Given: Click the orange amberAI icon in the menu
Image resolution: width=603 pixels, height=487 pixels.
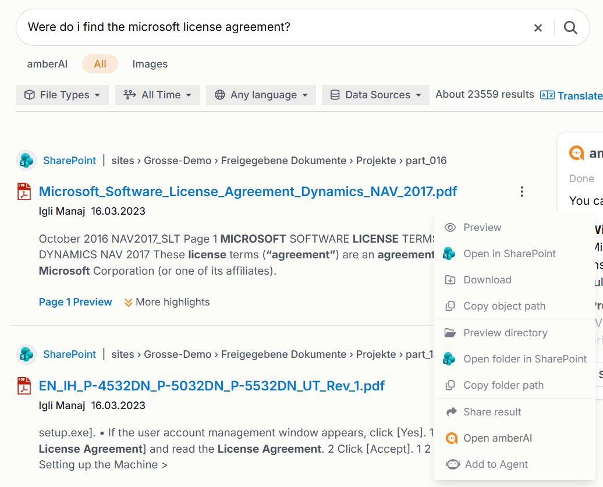Looking at the screenshot, I should 452,438.
